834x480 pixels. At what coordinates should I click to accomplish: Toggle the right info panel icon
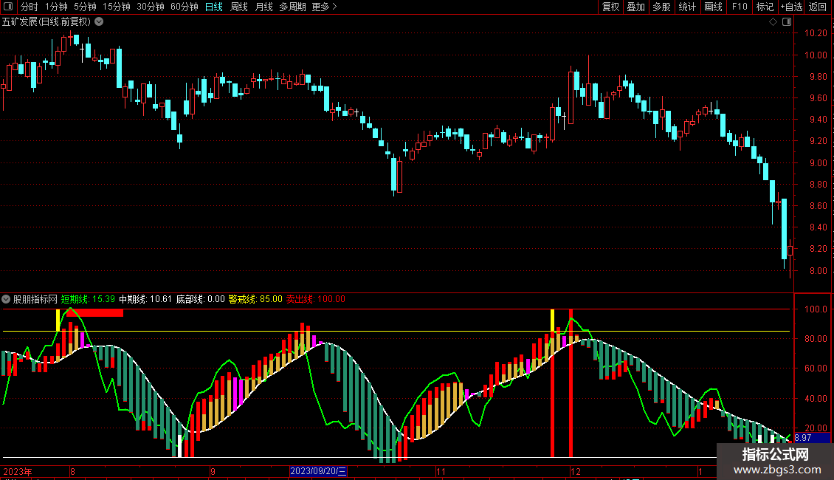point(787,22)
